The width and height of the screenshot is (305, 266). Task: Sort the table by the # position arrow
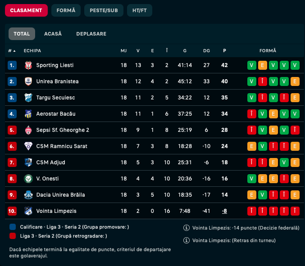click(x=12, y=51)
